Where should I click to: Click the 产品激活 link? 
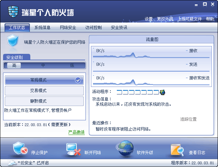[x=76, y=132]
